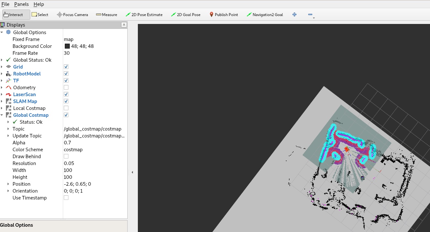Expand the Position property of Global Costmap

[8, 184]
